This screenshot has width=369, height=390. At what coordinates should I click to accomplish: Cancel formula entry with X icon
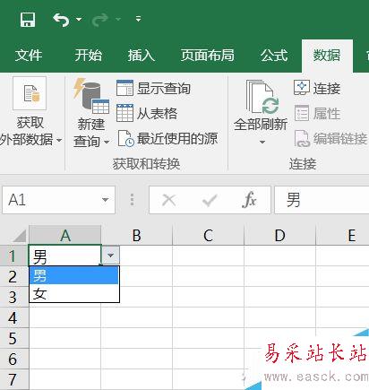168,200
